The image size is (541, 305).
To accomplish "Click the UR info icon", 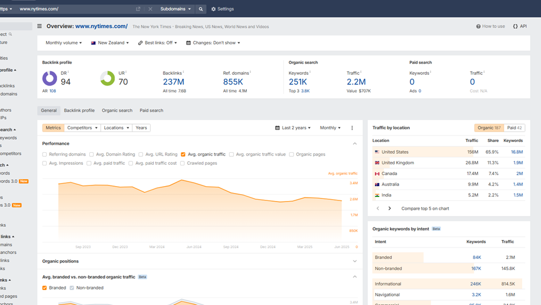I will (x=126, y=72).
